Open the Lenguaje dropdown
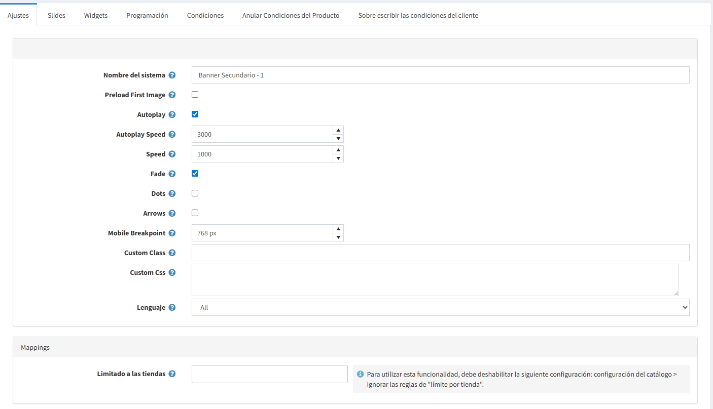Screen dimensions: 713x409 pos(440,307)
